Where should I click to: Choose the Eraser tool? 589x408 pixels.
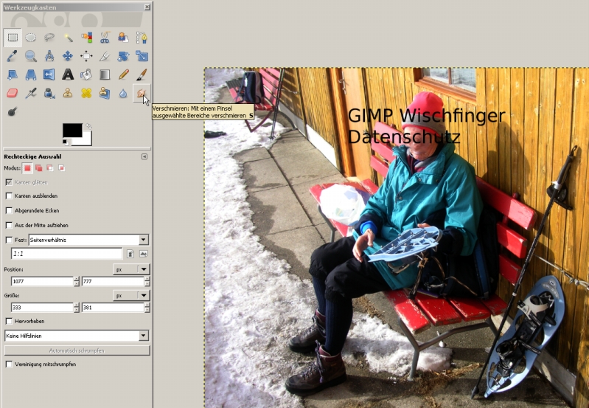[x=13, y=93]
